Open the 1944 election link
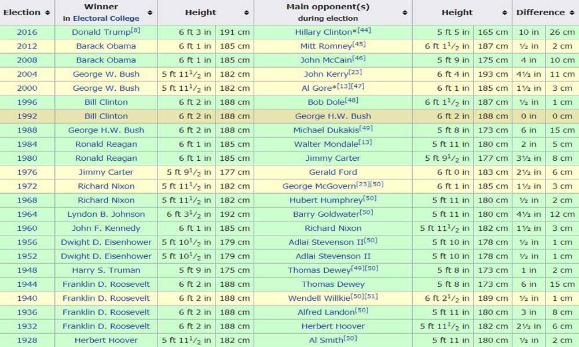The width and height of the screenshot is (579, 347). (27, 285)
